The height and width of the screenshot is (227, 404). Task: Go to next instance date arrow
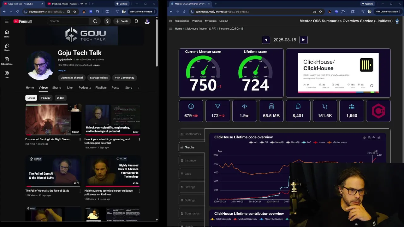(303, 40)
